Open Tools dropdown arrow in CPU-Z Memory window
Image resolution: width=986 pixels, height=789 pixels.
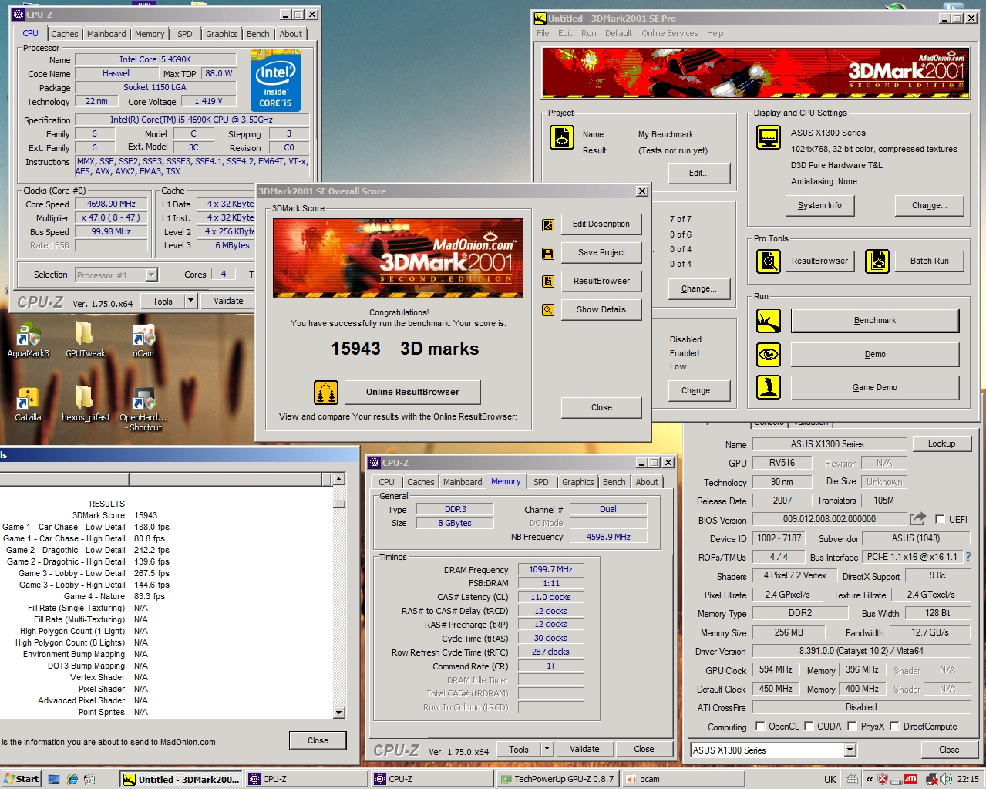[x=547, y=749]
